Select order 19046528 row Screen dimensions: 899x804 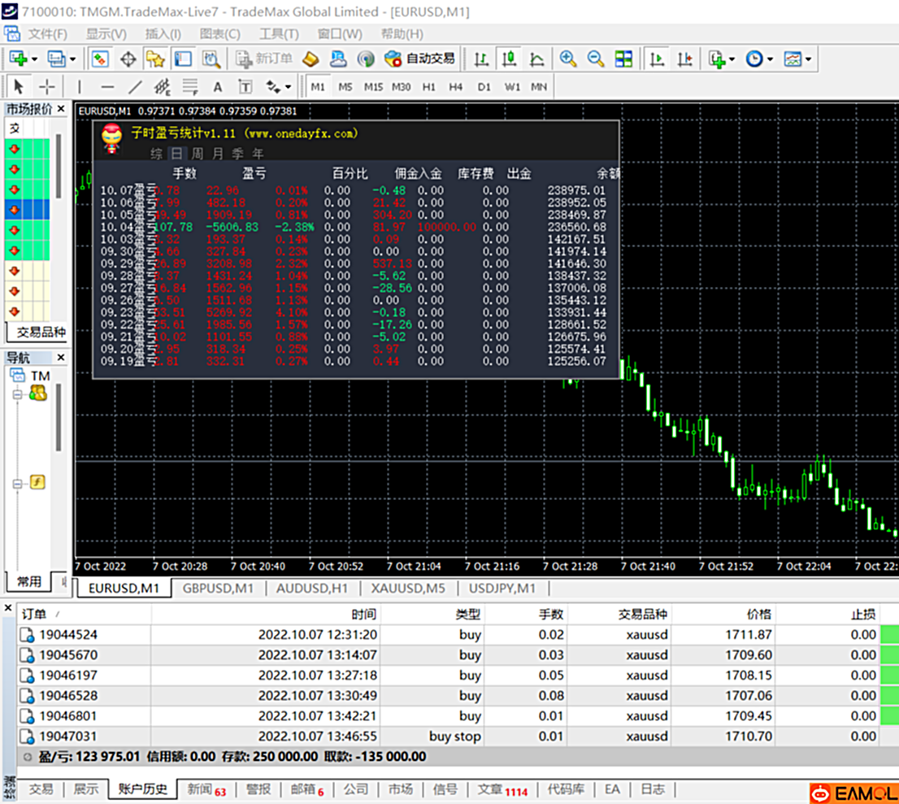68,696
